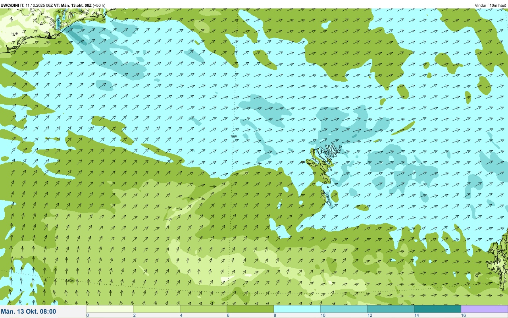Click the legend value "4"

coord(181,315)
